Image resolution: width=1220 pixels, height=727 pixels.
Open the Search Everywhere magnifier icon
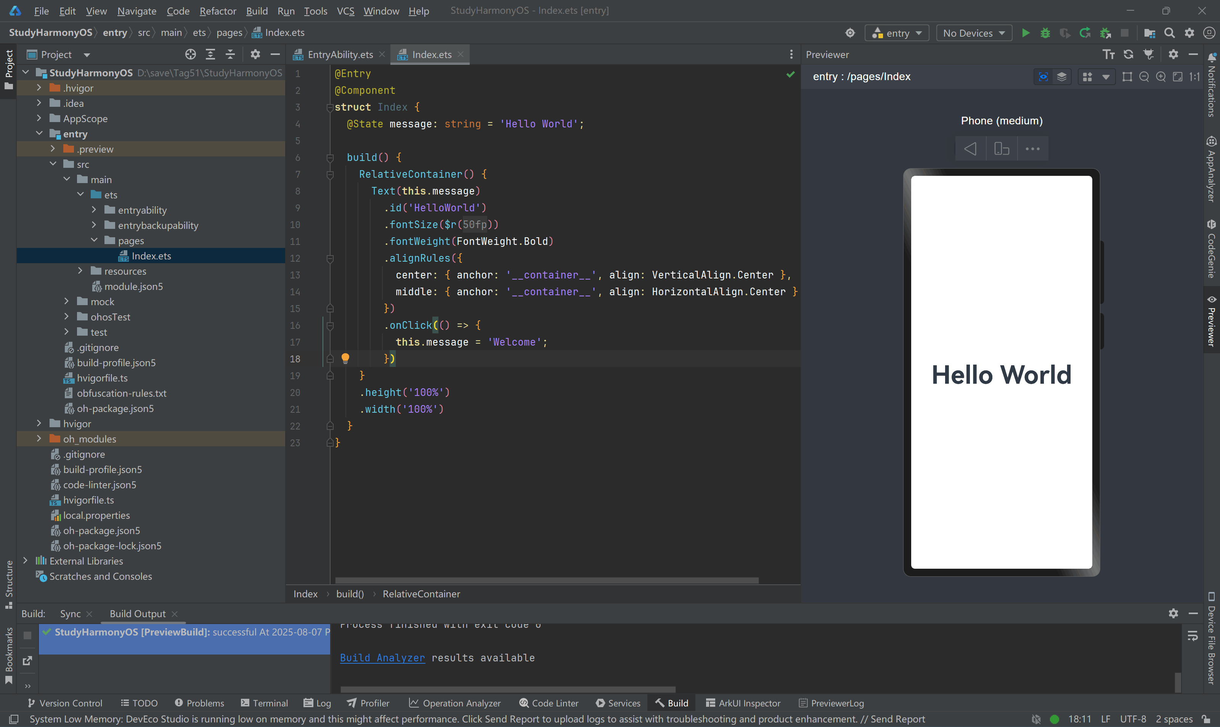1169,33
